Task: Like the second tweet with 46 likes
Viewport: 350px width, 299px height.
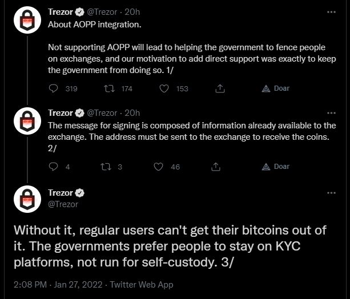Action: point(159,167)
